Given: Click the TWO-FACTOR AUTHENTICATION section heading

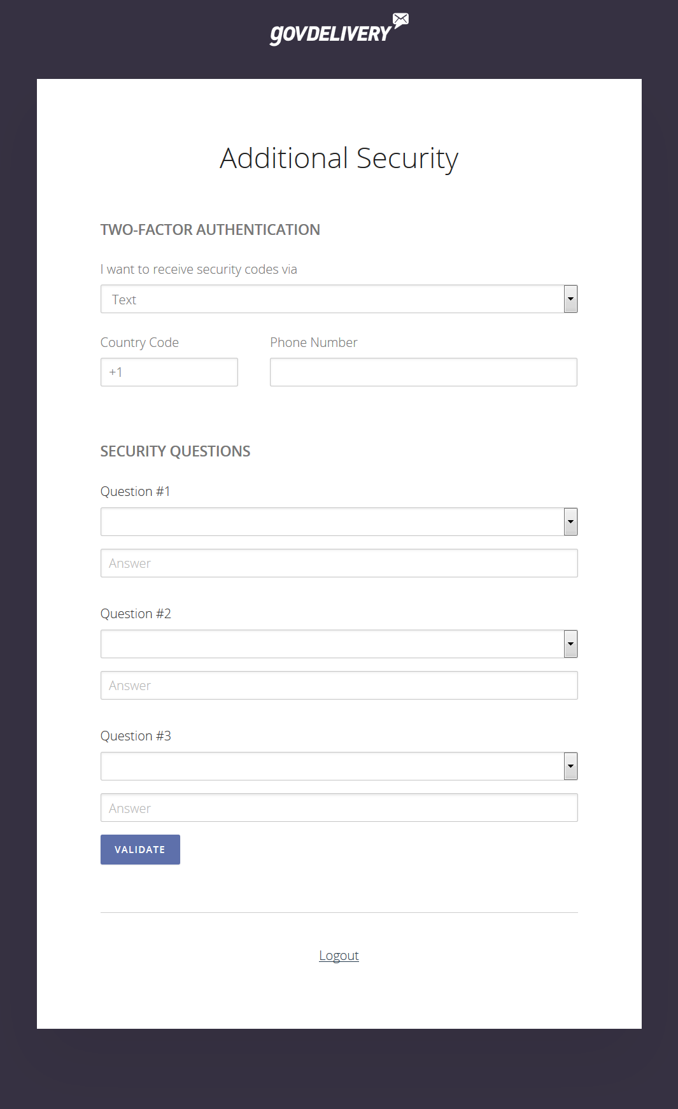Looking at the screenshot, I should [x=209, y=230].
